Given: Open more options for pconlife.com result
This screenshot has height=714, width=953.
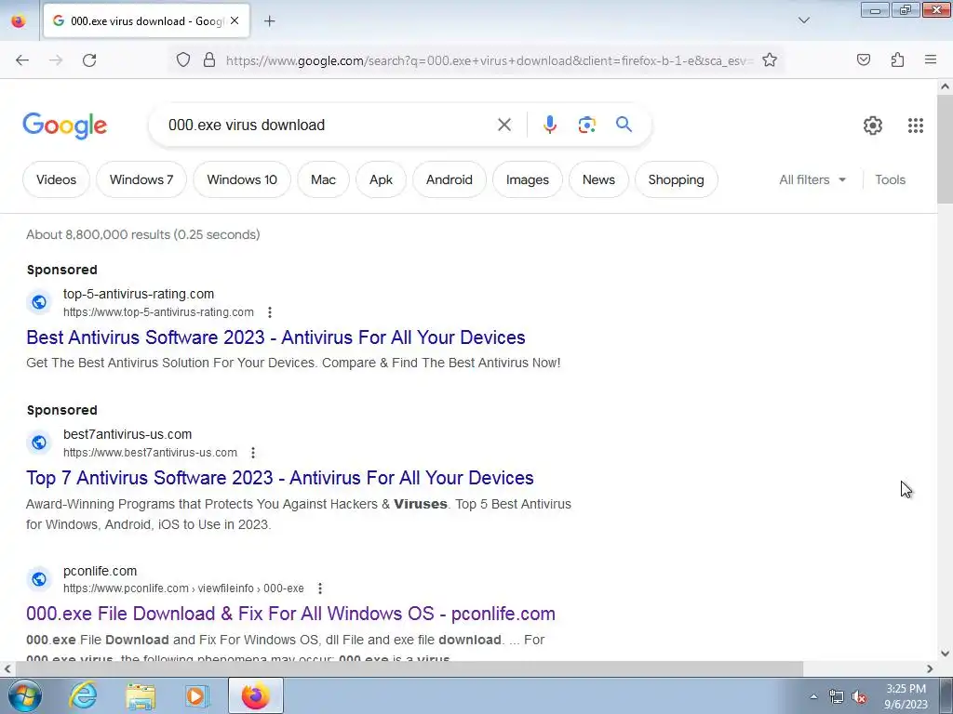Looking at the screenshot, I should [320, 588].
